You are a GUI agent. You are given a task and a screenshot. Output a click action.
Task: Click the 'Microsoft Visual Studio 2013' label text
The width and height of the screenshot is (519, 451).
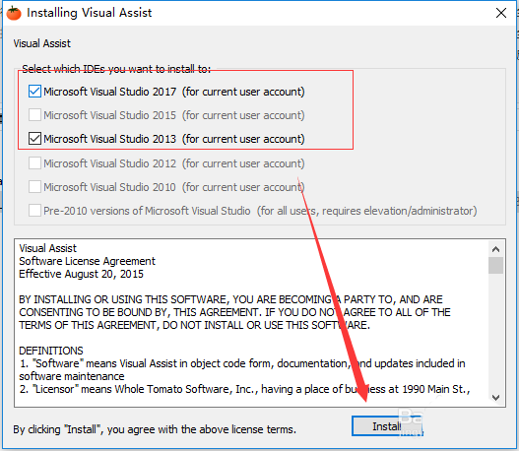(x=110, y=139)
